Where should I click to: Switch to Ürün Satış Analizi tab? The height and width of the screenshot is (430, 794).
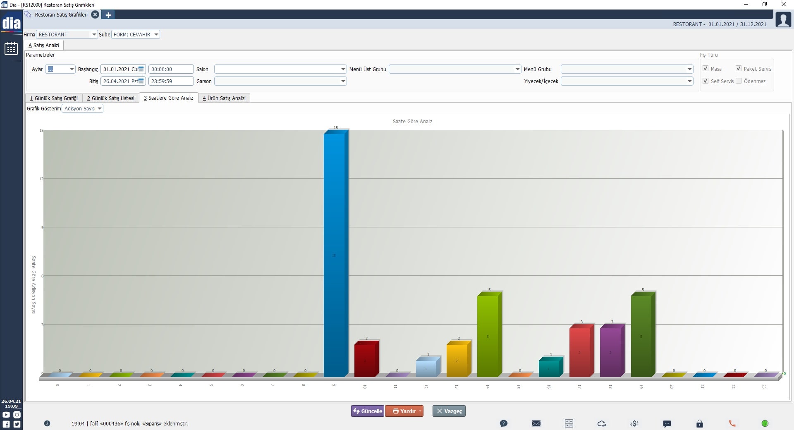pos(224,98)
